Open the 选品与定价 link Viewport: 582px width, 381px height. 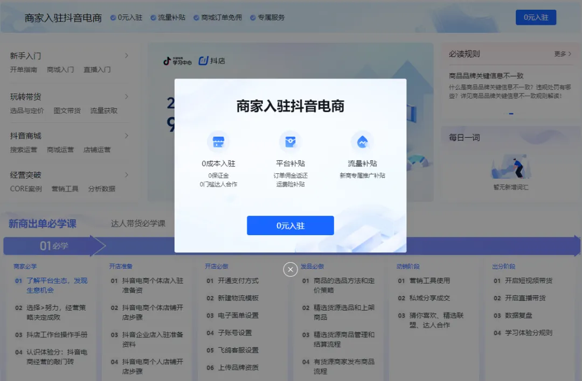point(27,110)
